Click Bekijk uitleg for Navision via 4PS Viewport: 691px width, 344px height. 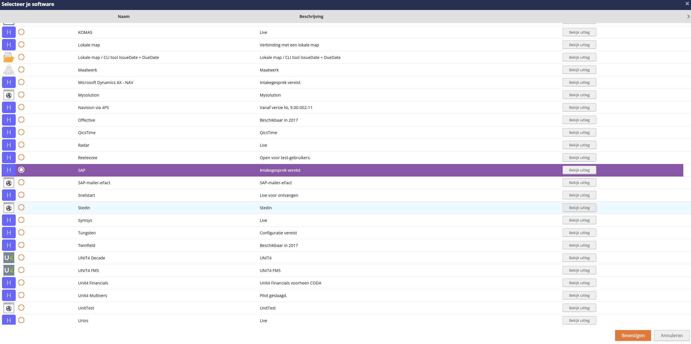click(x=579, y=107)
